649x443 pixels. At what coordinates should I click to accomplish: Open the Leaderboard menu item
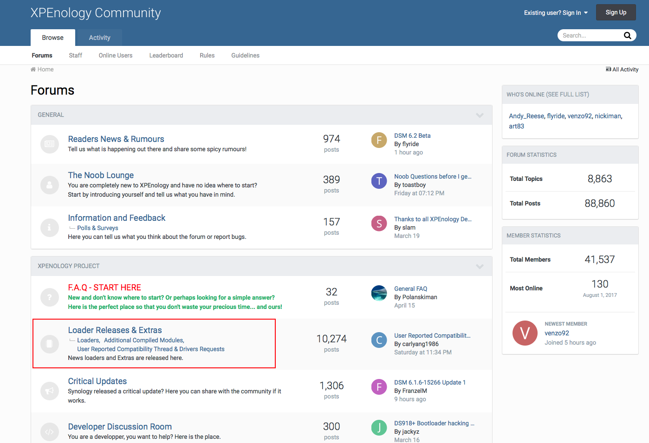pyautogui.click(x=166, y=55)
